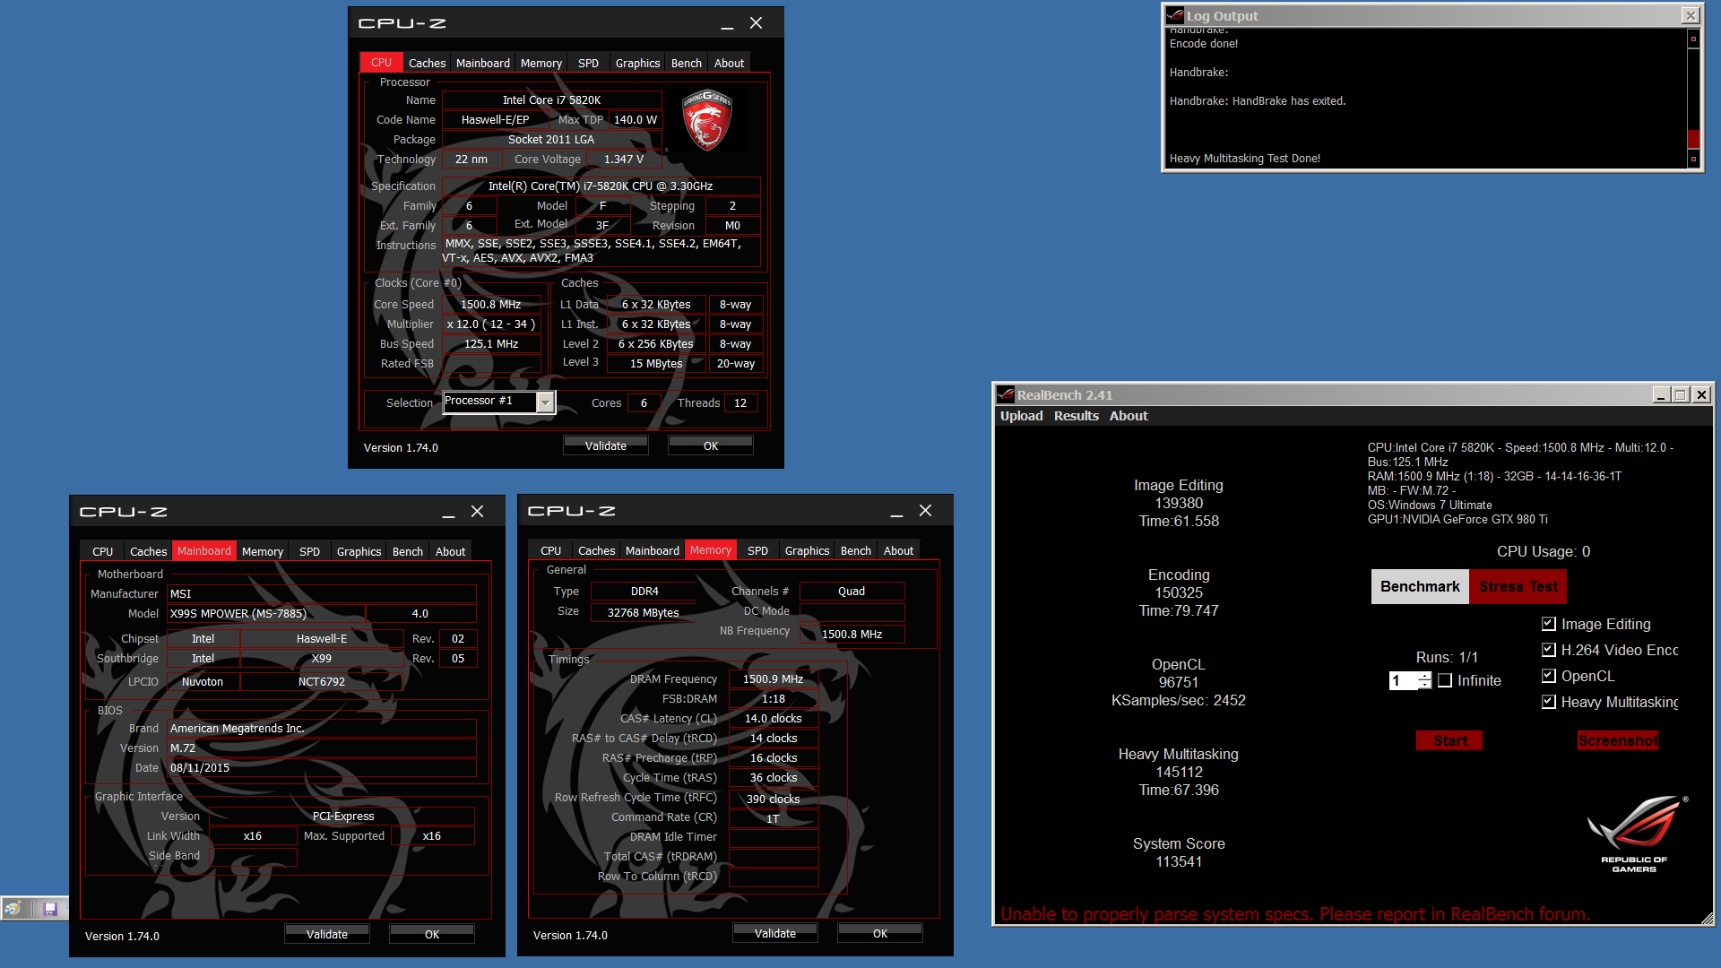
Task: Select the RealBench Benchmark mode button
Action: [1420, 586]
